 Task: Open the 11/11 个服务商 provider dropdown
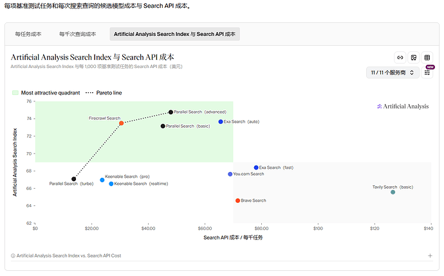click(393, 73)
